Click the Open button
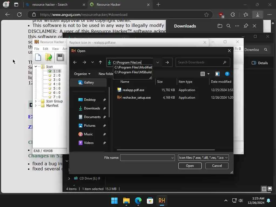This screenshot has width=276, height=207. 190,166
